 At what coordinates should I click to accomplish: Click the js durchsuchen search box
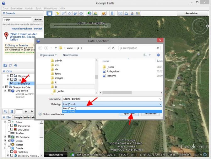point(139,48)
